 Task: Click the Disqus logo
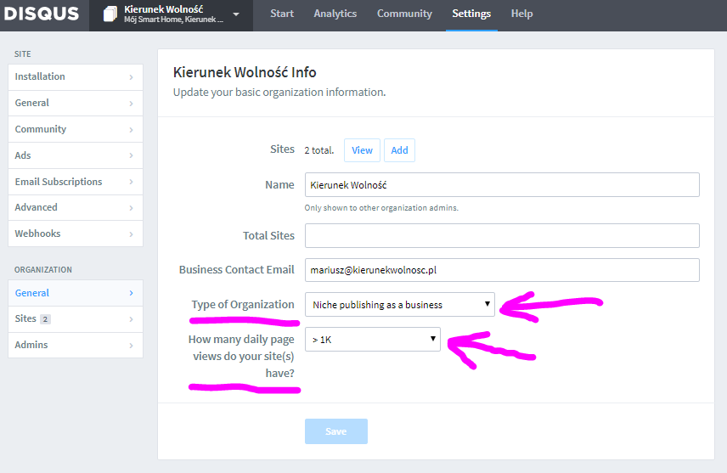(42, 14)
